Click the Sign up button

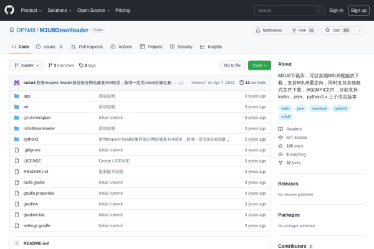(x=358, y=10)
